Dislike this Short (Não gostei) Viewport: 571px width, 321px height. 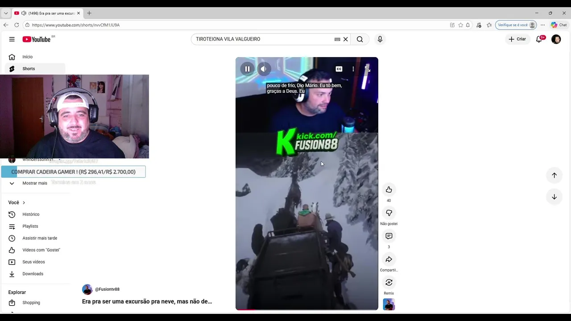389,213
